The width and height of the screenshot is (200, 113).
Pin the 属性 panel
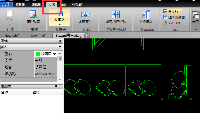(x=60, y=41)
